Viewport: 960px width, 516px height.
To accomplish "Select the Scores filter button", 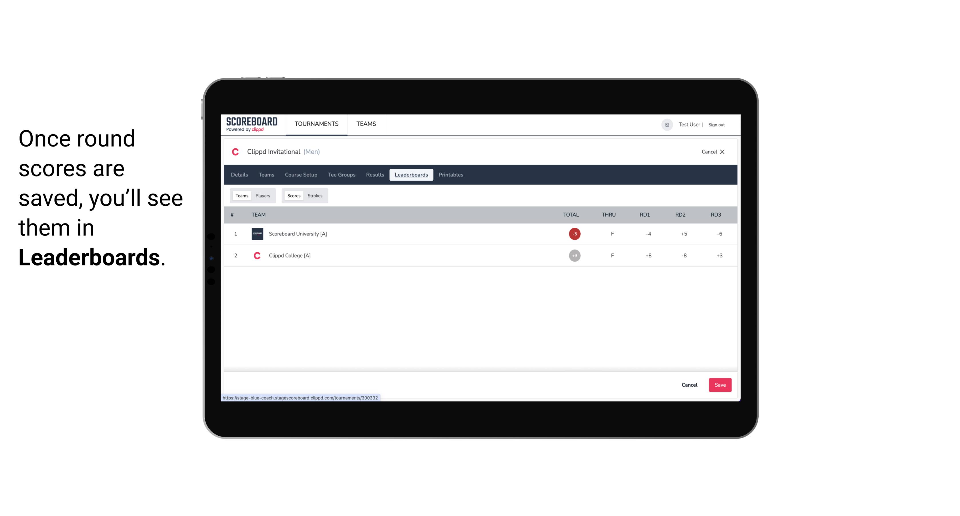I will point(293,195).
